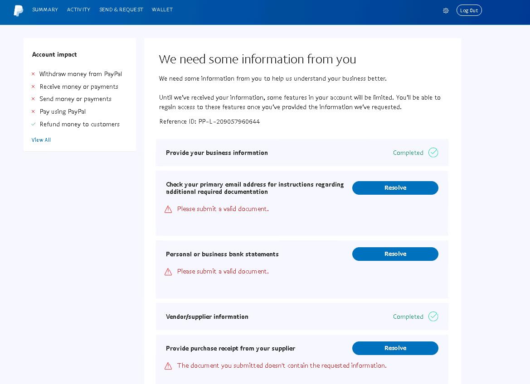This screenshot has height=384, width=530.
Task: Click the Completed checkmark for Vendor/supplier information
Action: pos(433,317)
